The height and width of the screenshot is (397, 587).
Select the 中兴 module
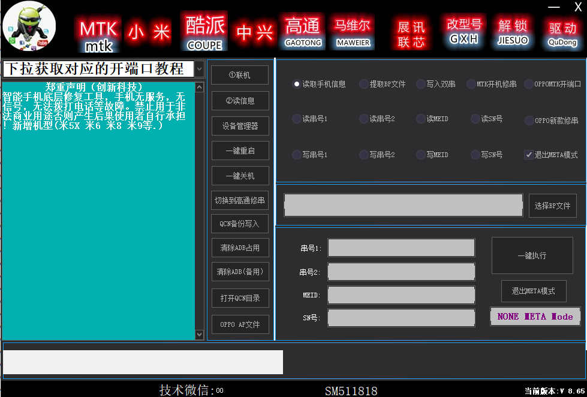pos(254,32)
